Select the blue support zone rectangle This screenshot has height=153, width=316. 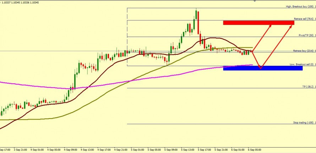point(263,68)
